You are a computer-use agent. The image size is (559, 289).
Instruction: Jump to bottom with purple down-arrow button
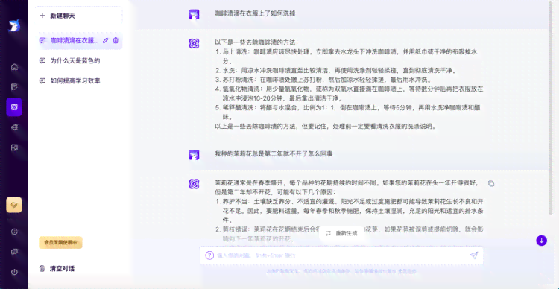542,241
